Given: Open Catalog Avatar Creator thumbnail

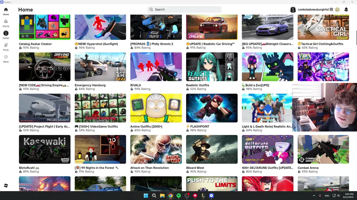Looking at the screenshot, I should [x=45, y=27].
